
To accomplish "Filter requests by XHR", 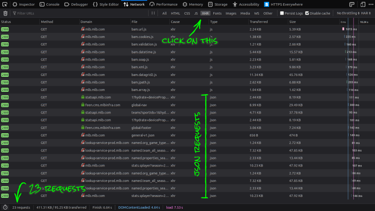I will click(205, 13).
